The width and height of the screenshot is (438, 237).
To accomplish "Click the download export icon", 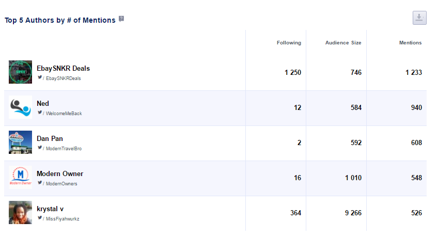I will pos(419,18).
